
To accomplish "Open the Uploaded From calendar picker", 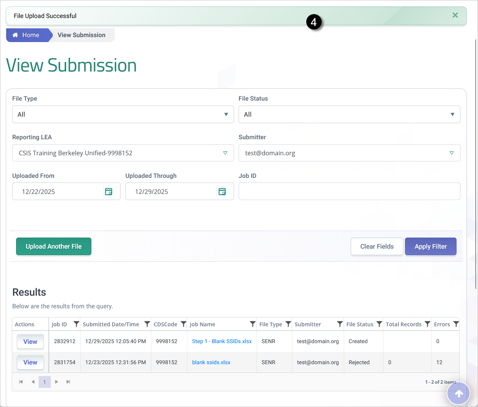I will tap(109, 192).
